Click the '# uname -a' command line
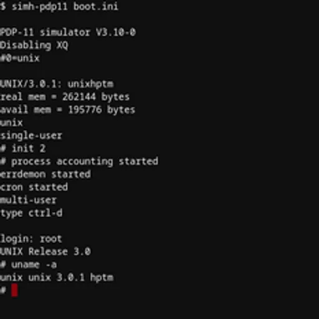 click(28, 265)
